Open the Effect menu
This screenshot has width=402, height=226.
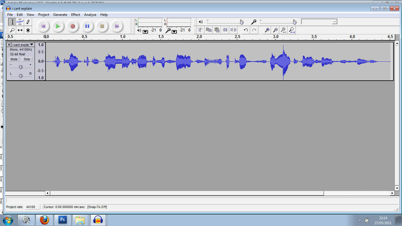pyautogui.click(x=75, y=15)
